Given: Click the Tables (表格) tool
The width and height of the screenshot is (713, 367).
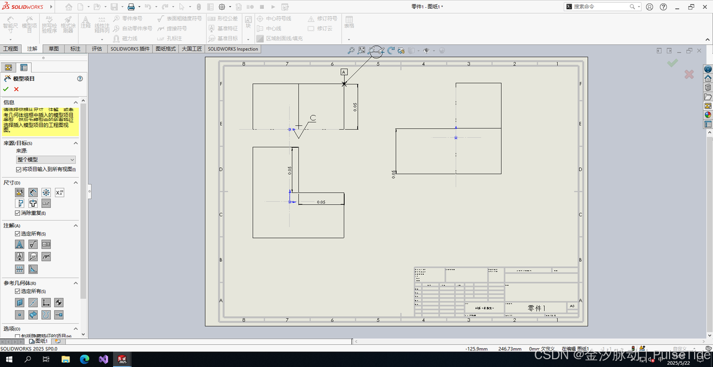Looking at the screenshot, I should pyautogui.click(x=349, y=22).
